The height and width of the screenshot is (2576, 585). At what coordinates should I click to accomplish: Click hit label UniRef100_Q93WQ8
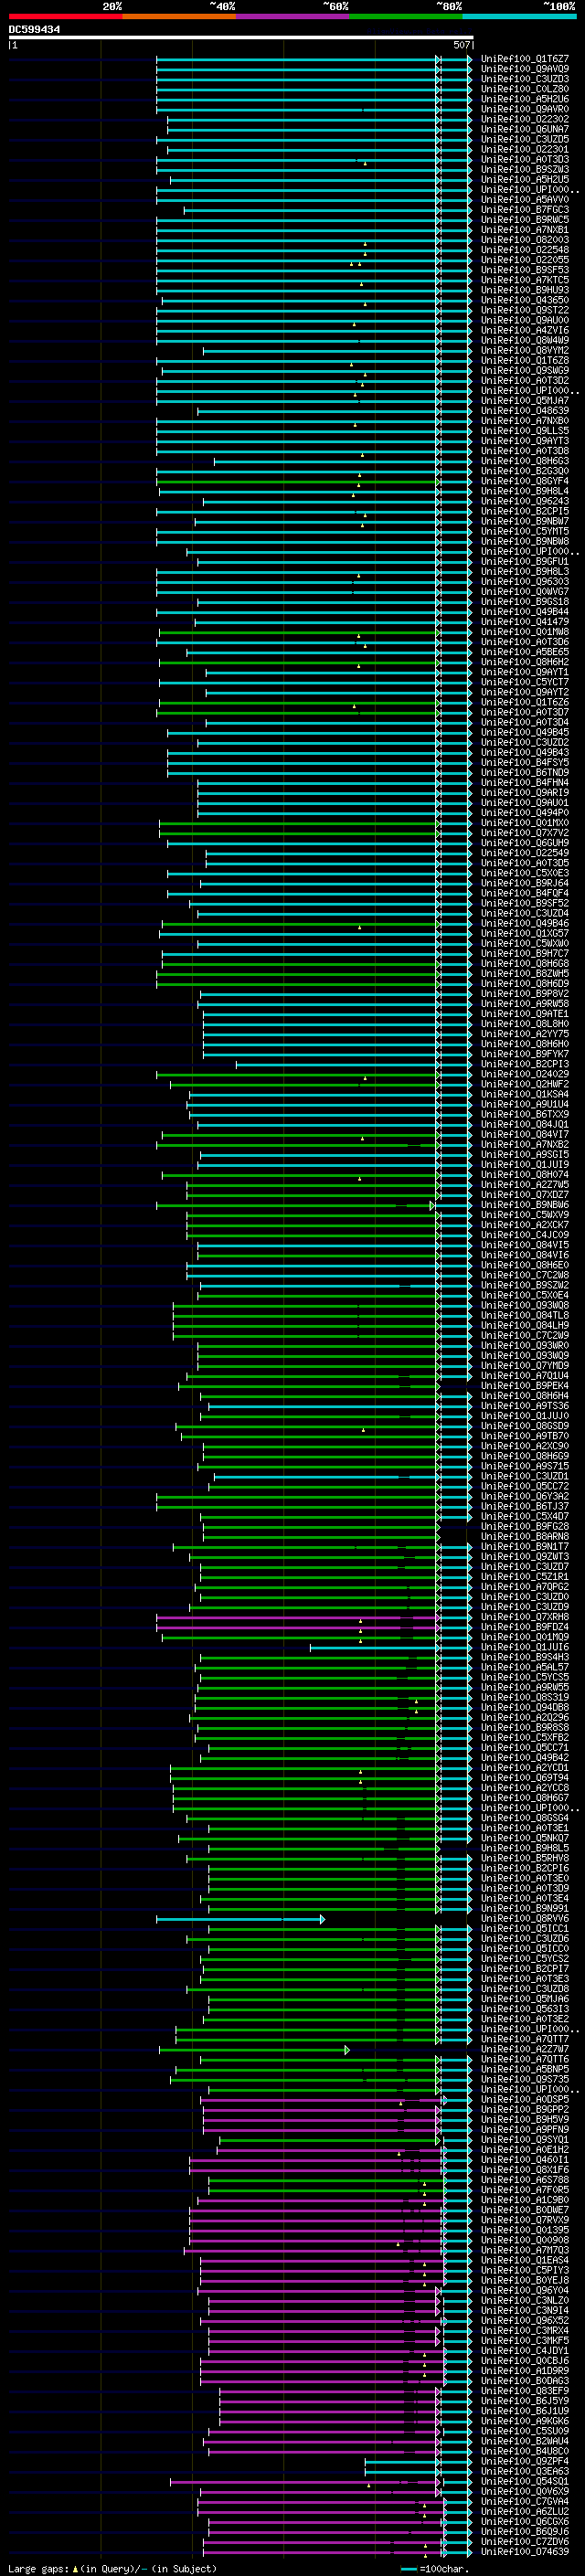click(x=524, y=1305)
